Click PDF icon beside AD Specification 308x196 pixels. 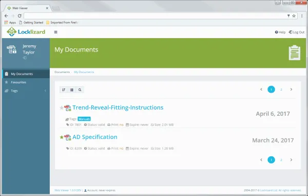(x=68, y=137)
